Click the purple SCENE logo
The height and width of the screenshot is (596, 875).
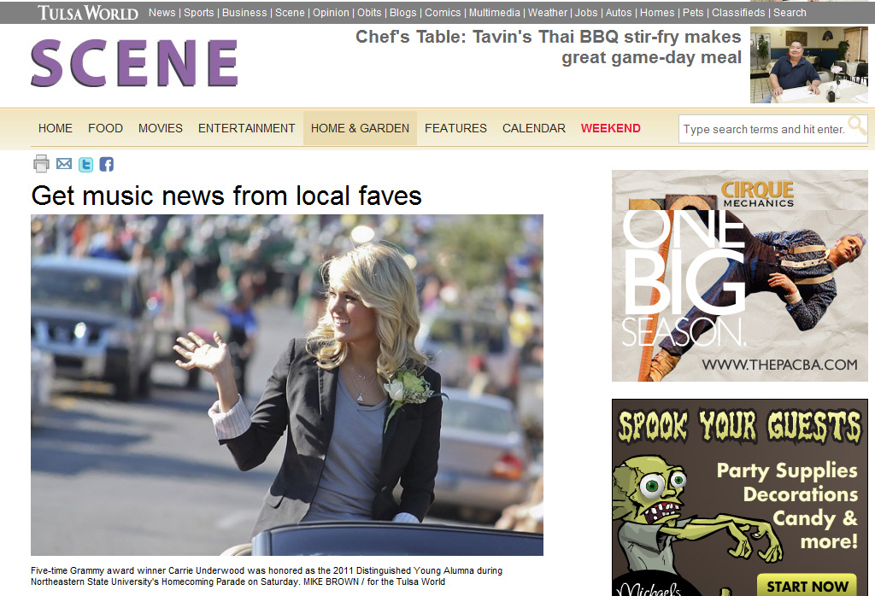[134, 63]
